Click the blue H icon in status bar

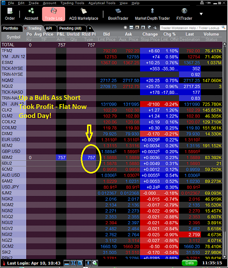point(80,263)
